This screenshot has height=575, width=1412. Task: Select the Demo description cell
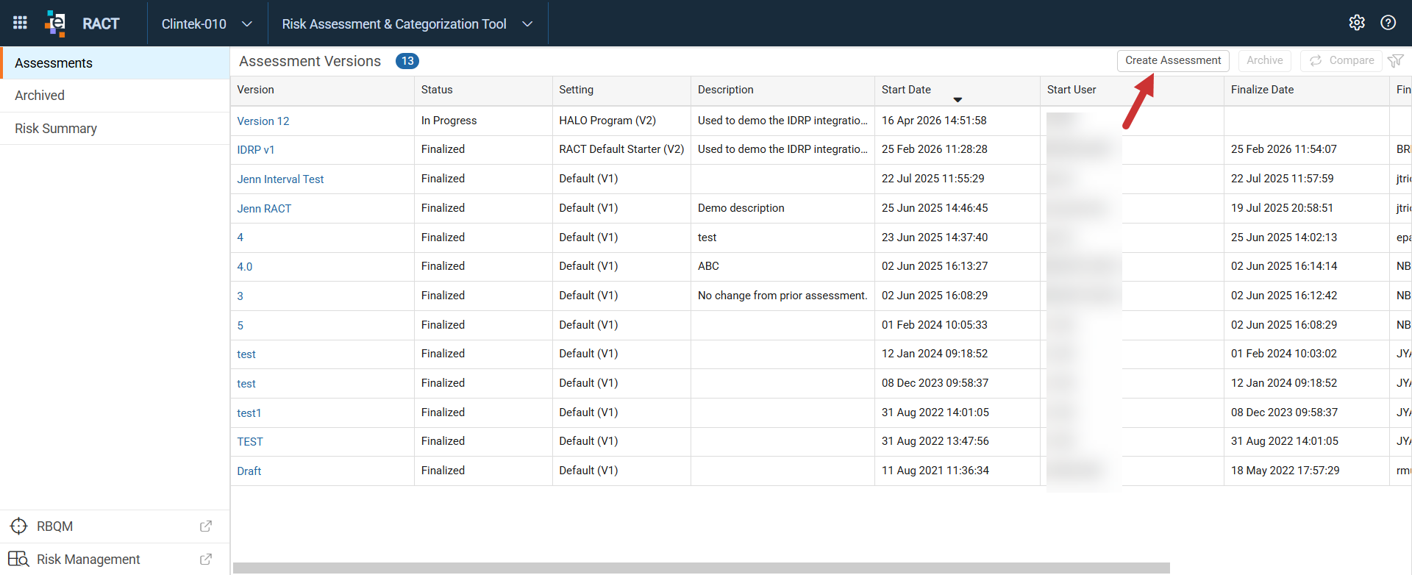click(x=782, y=208)
